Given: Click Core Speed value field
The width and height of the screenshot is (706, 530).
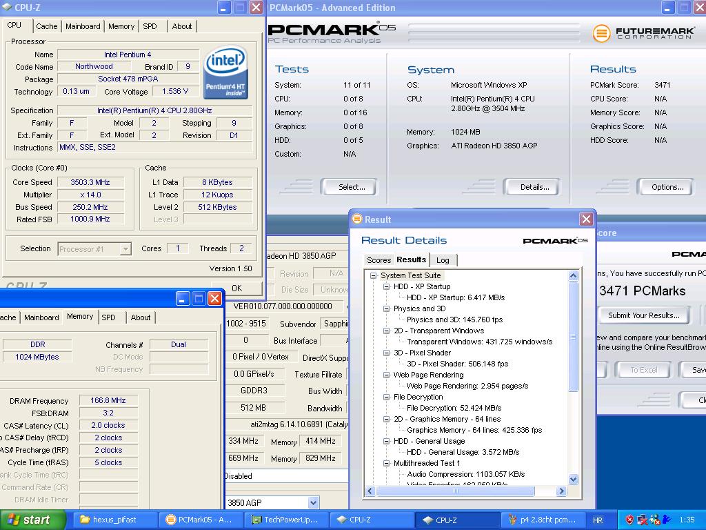Looking at the screenshot, I should tap(90, 182).
